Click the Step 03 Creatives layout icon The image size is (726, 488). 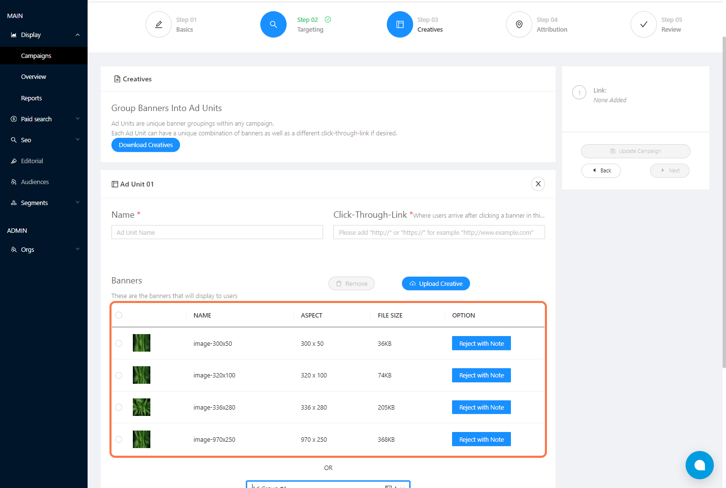pyautogui.click(x=400, y=24)
